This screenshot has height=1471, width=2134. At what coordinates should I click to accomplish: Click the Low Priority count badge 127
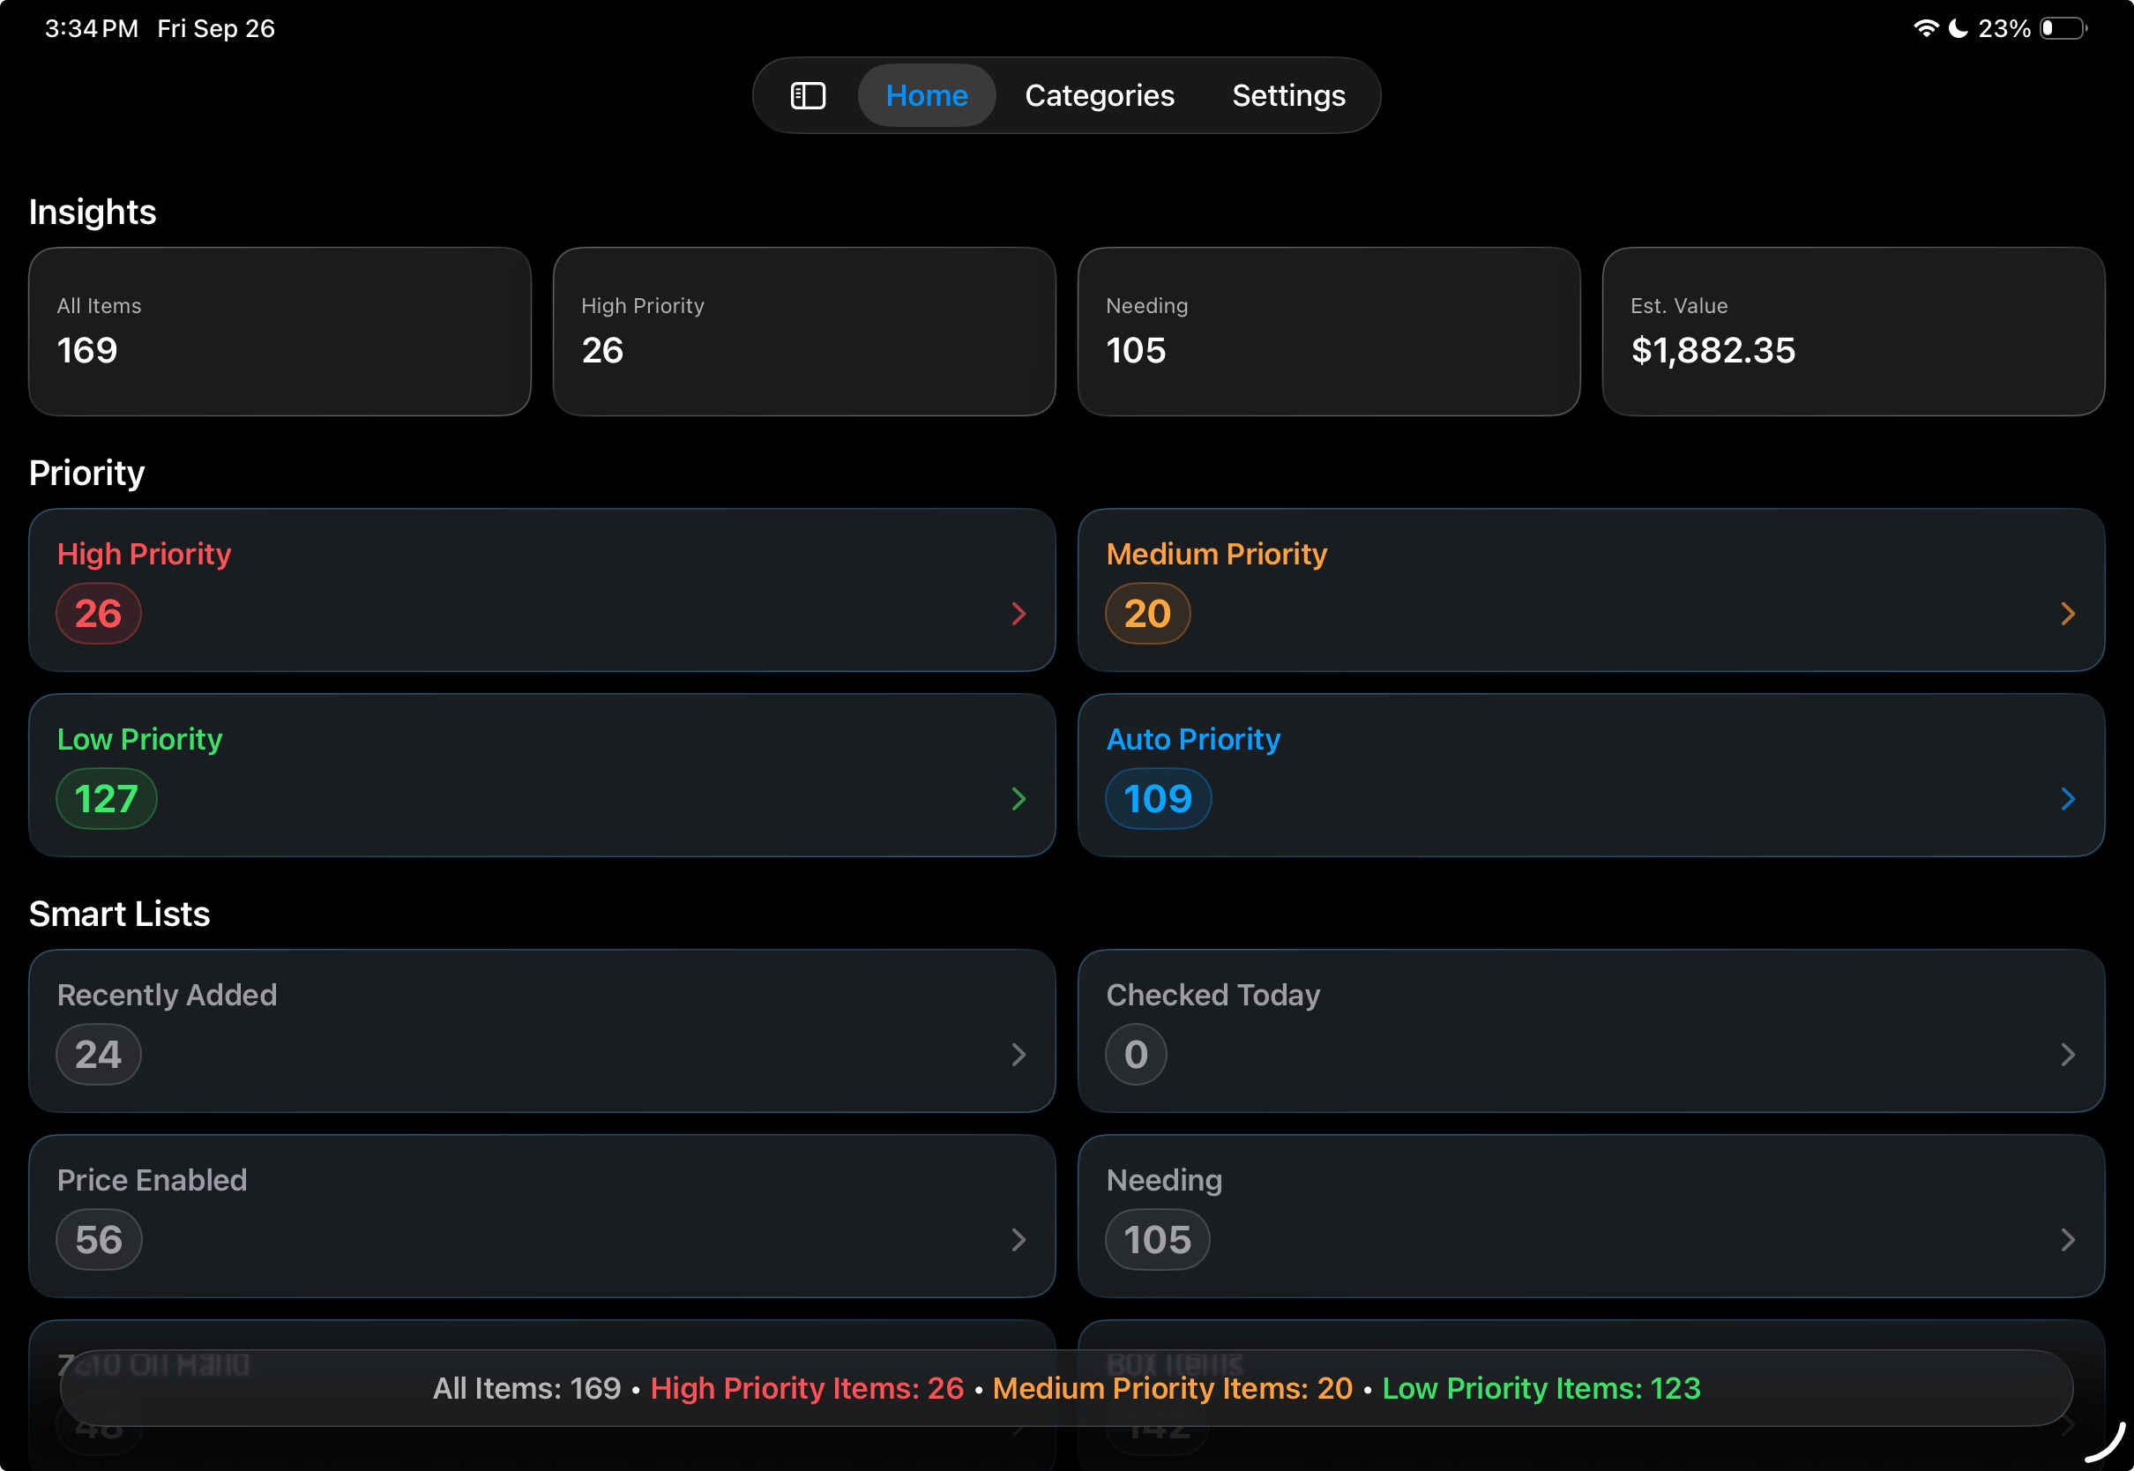(106, 799)
